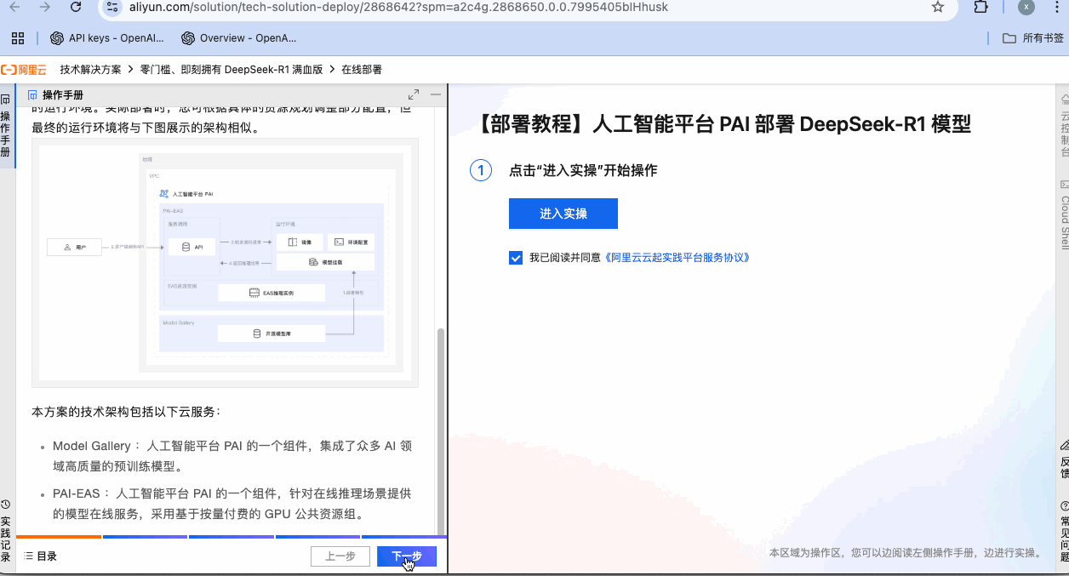Minimize the 操作手册 panel
This screenshot has width=1069, height=576.
tap(436, 94)
